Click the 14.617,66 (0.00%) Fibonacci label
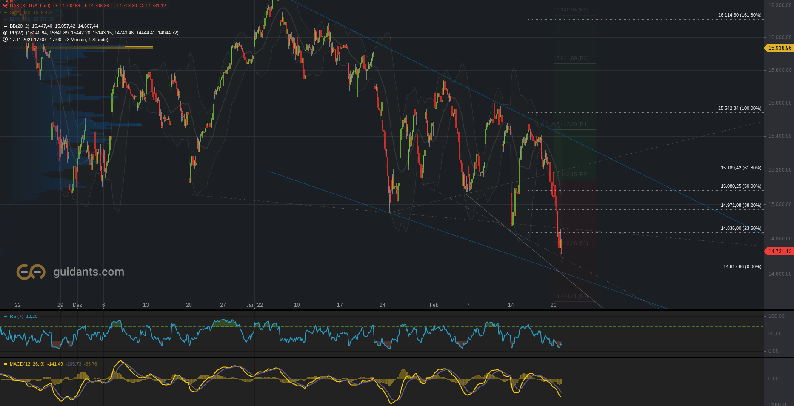794x406 pixels. click(742, 266)
